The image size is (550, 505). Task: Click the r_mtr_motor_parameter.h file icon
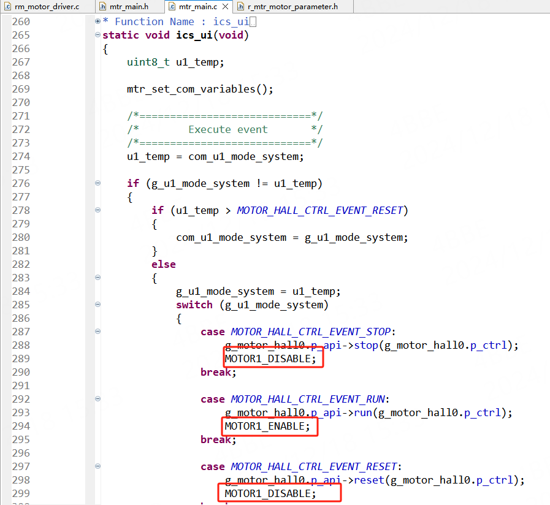(240, 7)
